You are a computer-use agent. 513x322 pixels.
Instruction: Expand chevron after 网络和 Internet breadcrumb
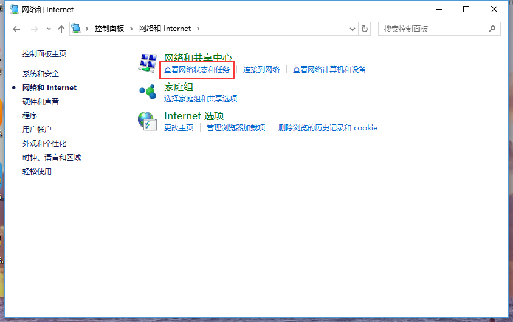(x=198, y=29)
